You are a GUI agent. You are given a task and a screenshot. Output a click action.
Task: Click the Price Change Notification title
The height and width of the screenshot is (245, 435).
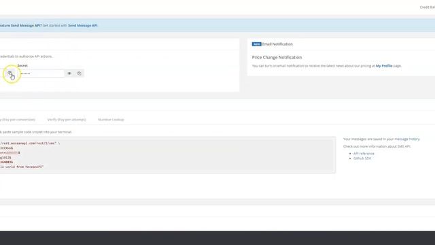tap(277, 57)
